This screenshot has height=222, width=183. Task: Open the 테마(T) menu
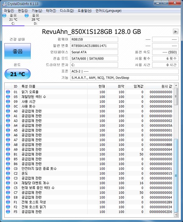(x=51, y=11)
